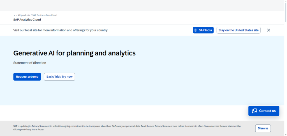Choose Stay on the United States site

pyautogui.click(x=239, y=30)
